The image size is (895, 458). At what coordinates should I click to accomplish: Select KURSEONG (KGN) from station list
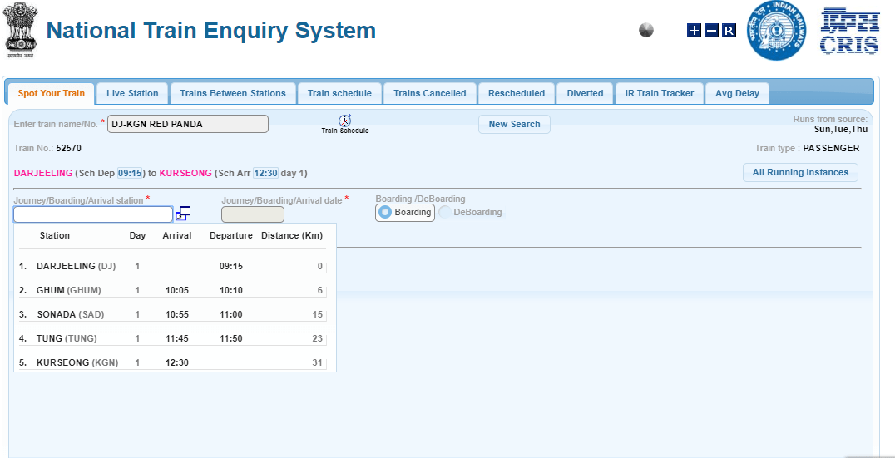tap(172, 362)
